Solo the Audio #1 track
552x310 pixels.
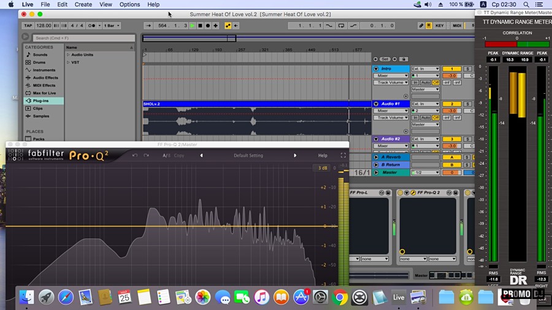(x=467, y=104)
